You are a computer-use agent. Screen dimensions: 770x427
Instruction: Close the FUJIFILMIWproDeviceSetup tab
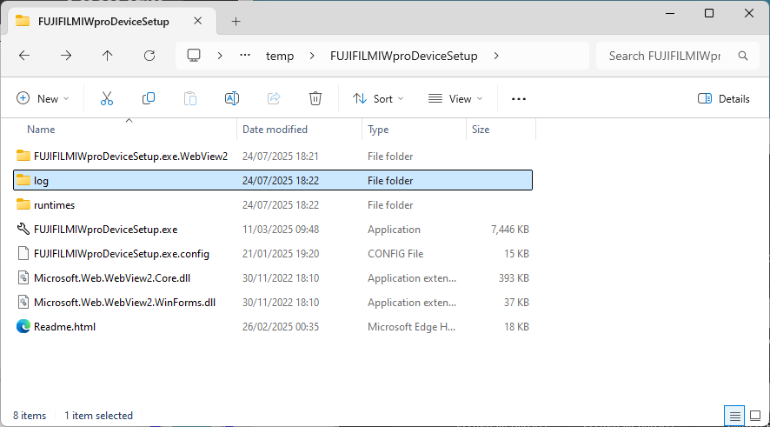197,21
